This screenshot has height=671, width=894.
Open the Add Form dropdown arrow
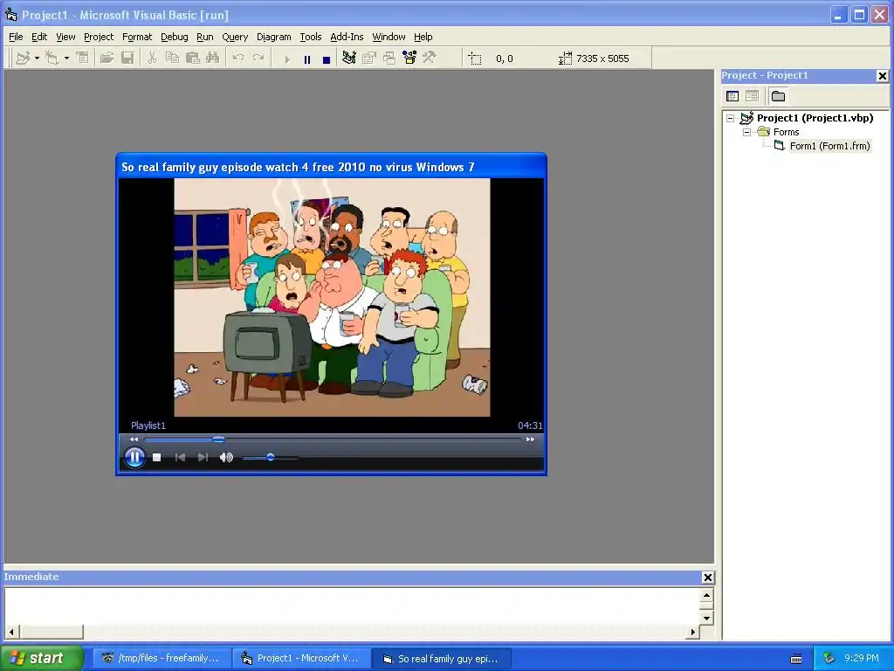pyautogui.click(x=66, y=59)
